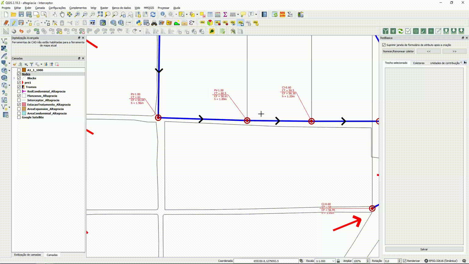469x264 pixels.
Task: Open the Identify Features tool
Action: pyautogui.click(x=163, y=14)
